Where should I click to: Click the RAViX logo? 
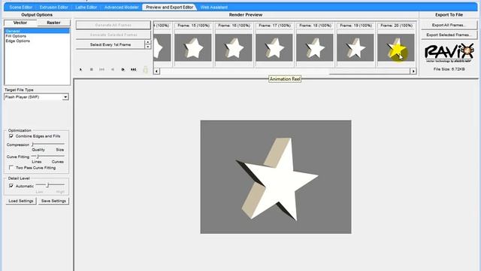pyautogui.click(x=449, y=53)
